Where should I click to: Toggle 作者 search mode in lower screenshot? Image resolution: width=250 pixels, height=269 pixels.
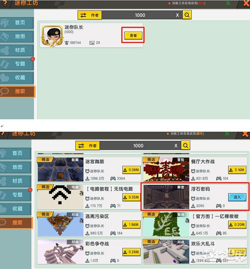(87, 146)
